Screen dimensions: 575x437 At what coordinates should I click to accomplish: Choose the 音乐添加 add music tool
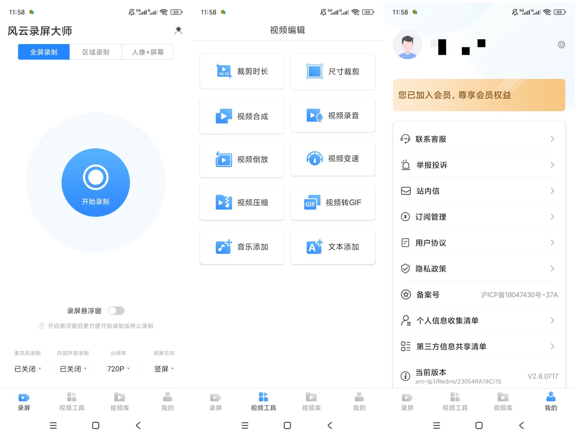click(x=242, y=246)
